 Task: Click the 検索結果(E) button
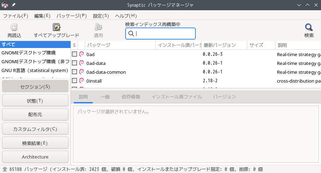[35, 143]
